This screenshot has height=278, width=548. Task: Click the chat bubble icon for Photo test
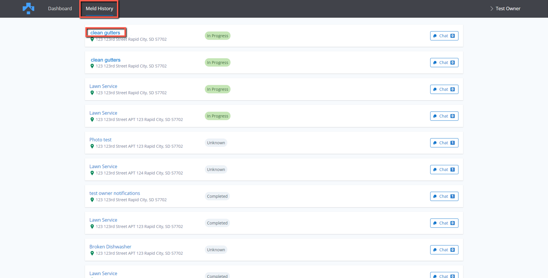(x=435, y=143)
